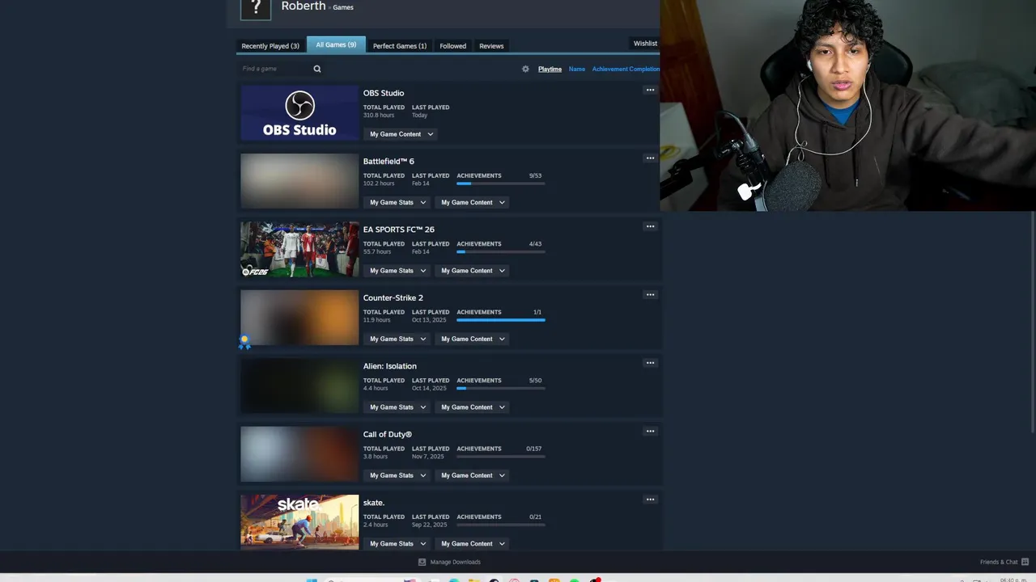Expand EA SPORTS FC 26's My Game Content dropdown

click(x=472, y=271)
